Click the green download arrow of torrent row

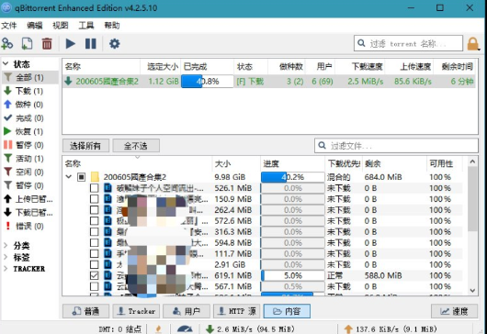tap(68, 82)
